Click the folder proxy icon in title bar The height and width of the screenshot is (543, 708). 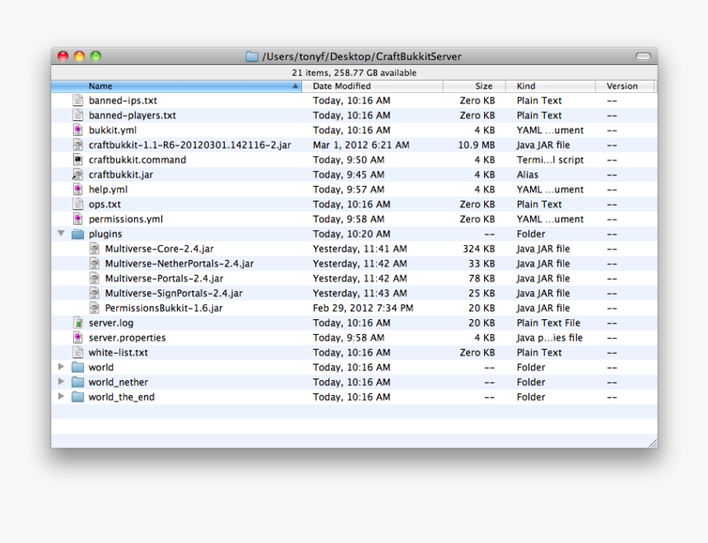251,57
